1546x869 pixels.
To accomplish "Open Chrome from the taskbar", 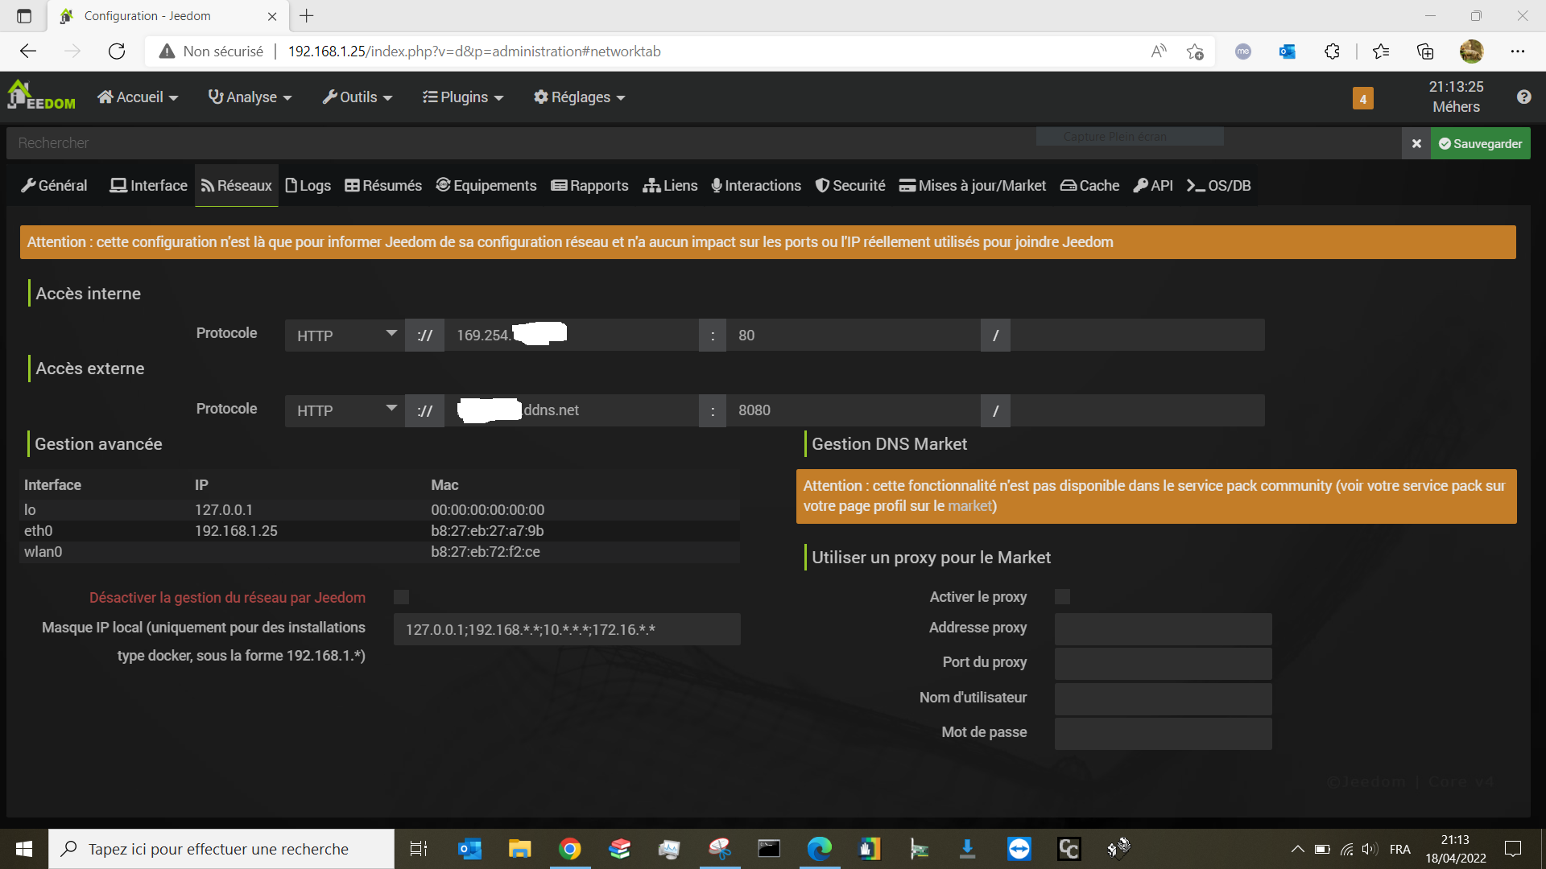I will 569,849.
